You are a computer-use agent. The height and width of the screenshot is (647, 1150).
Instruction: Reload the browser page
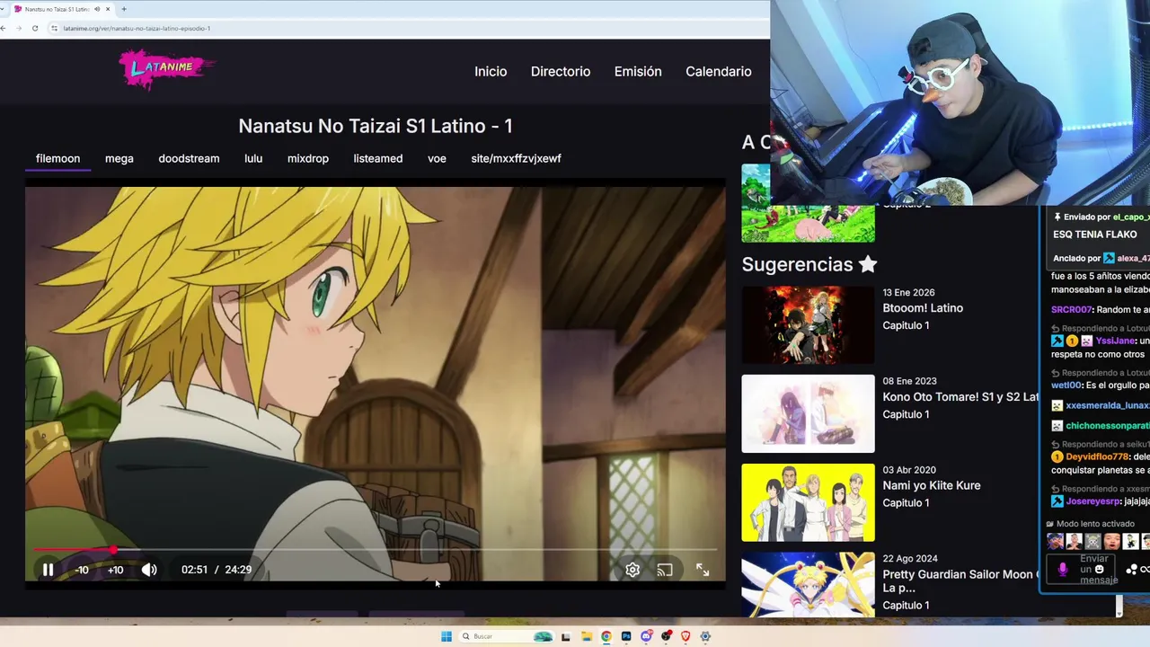[x=35, y=28]
